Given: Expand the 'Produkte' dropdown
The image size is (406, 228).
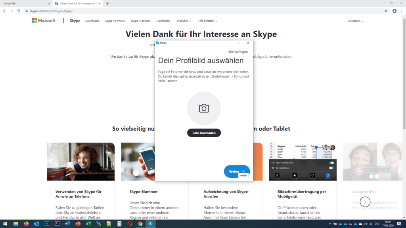Looking at the screenshot, I should click(184, 21).
